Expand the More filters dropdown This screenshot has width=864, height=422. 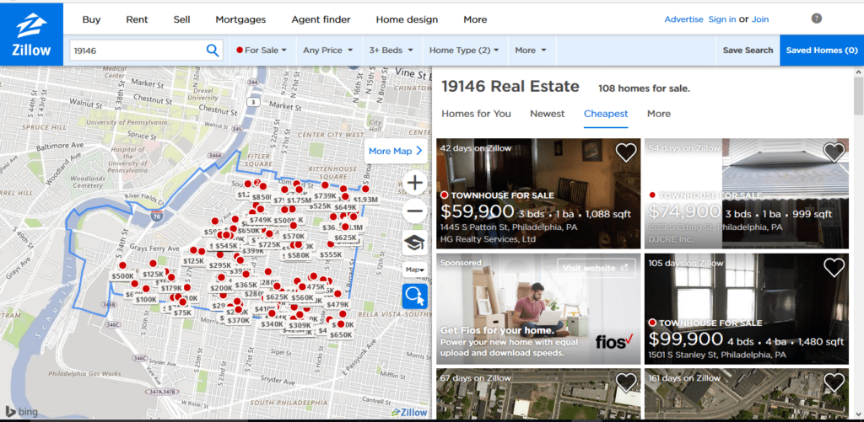pyautogui.click(x=531, y=50)
